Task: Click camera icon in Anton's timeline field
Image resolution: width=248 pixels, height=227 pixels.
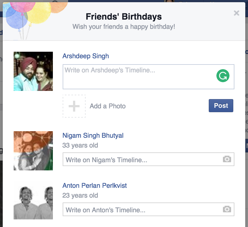Action: pos(227,209)
